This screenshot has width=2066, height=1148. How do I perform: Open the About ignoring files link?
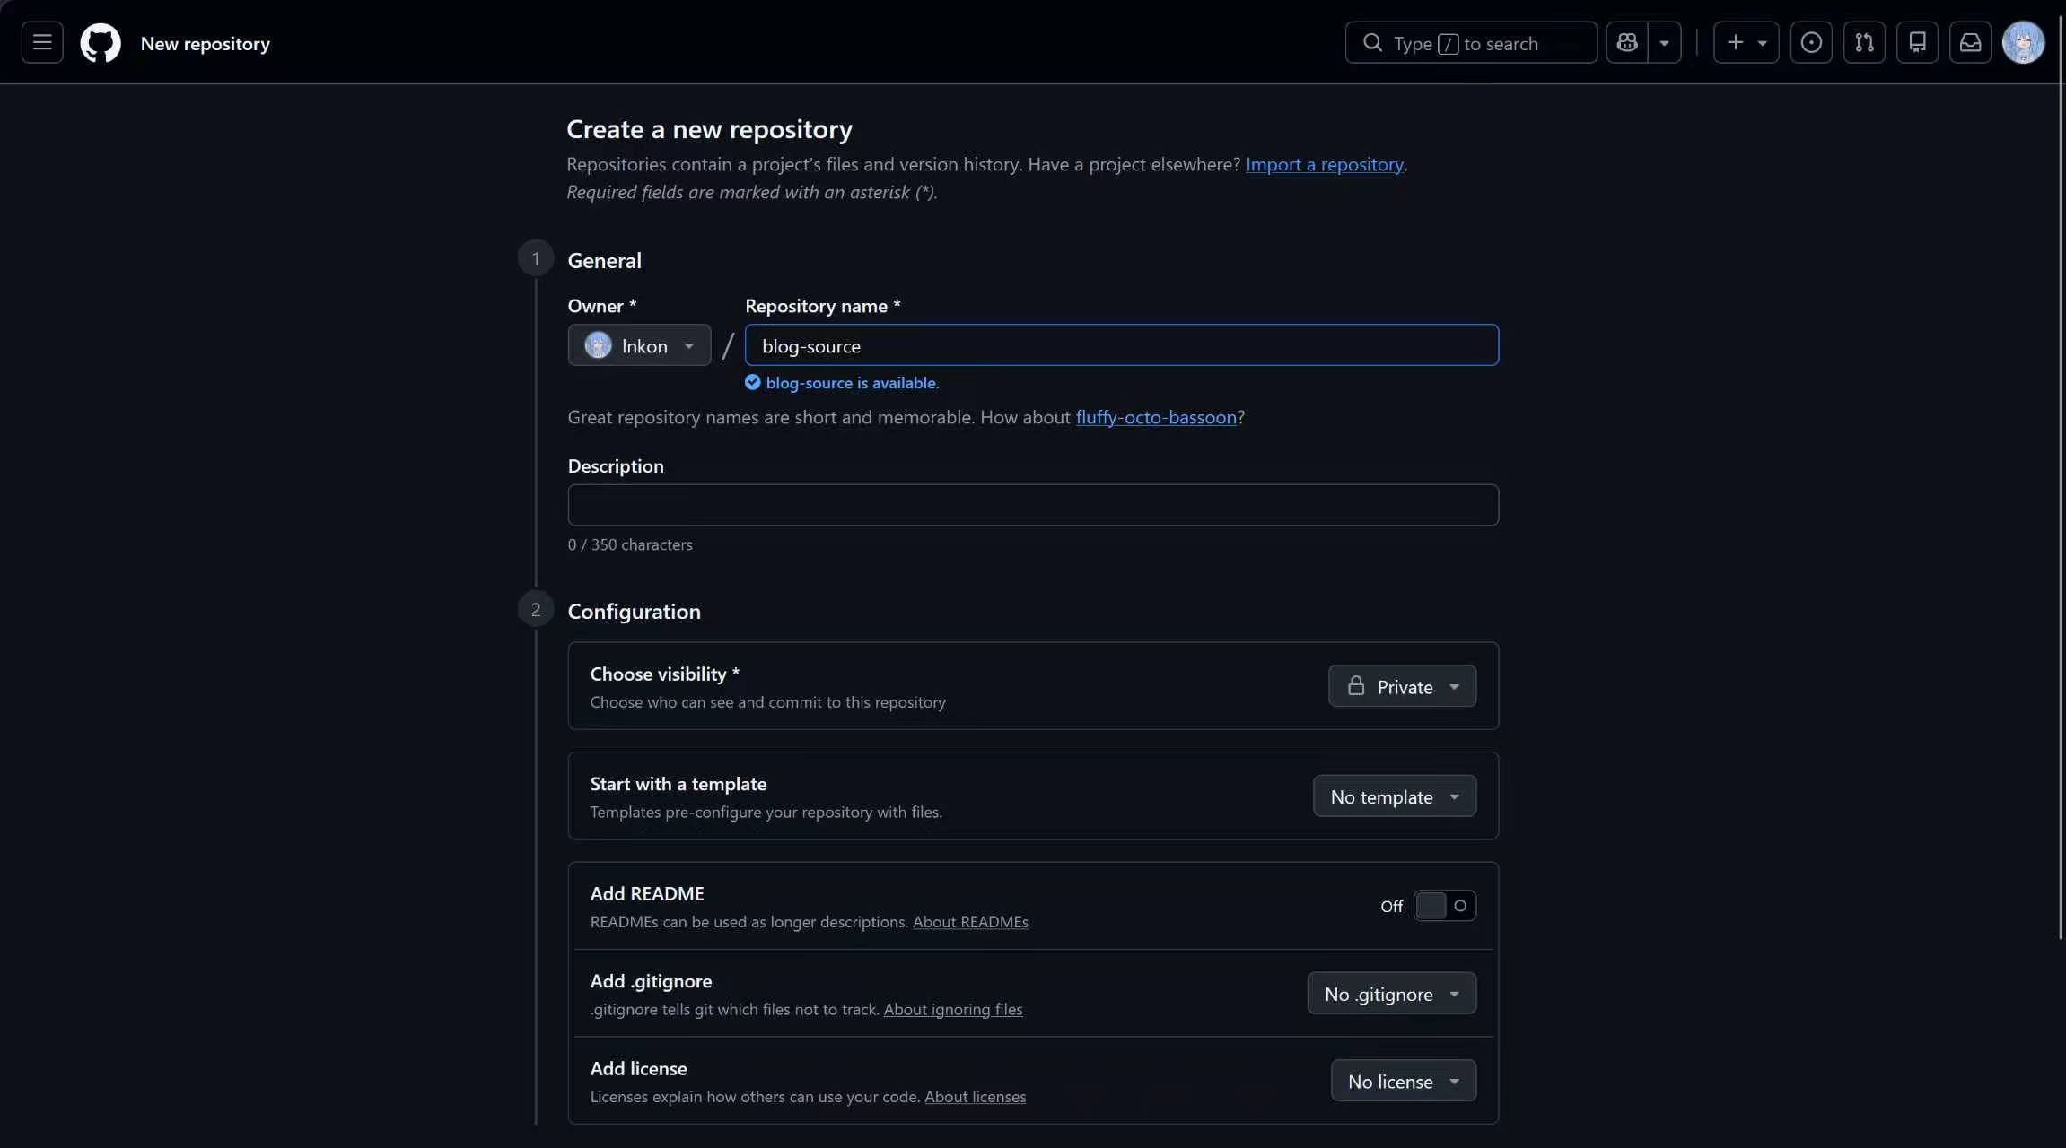[x=952, y=1010]
